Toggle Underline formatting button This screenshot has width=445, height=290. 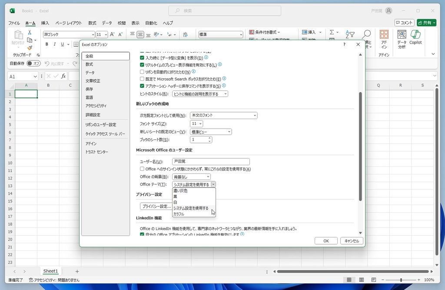tap(62, 44)
